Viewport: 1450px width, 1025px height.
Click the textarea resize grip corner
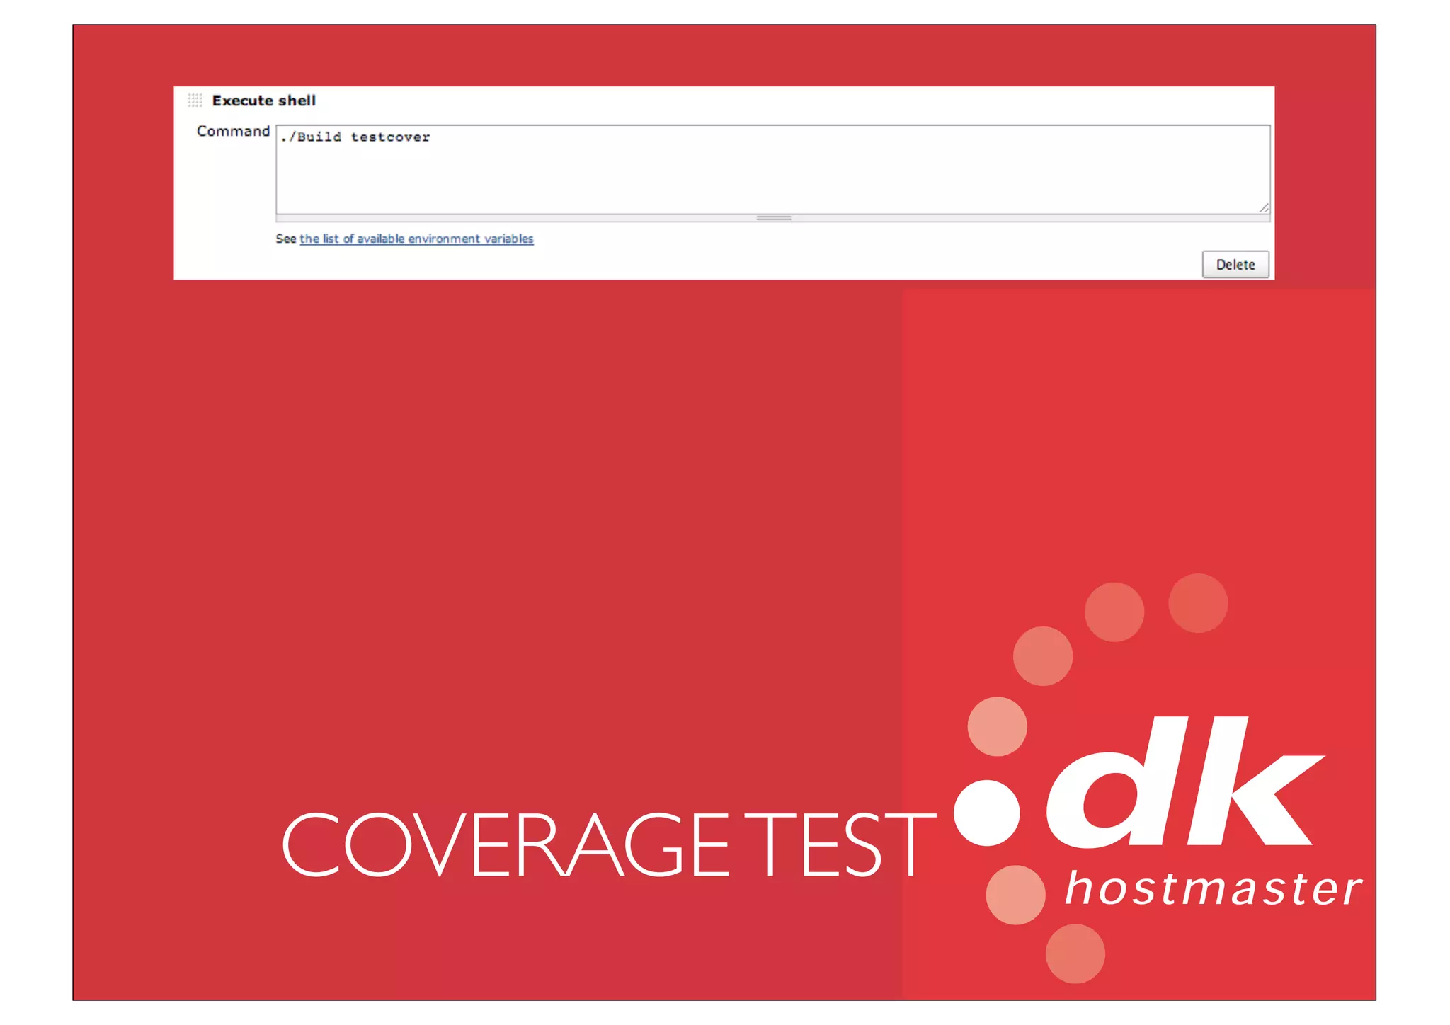(x=1263, y=207)
